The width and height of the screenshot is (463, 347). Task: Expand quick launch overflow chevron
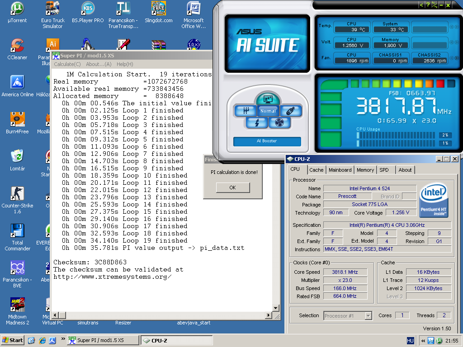click(x=63, y=339)
